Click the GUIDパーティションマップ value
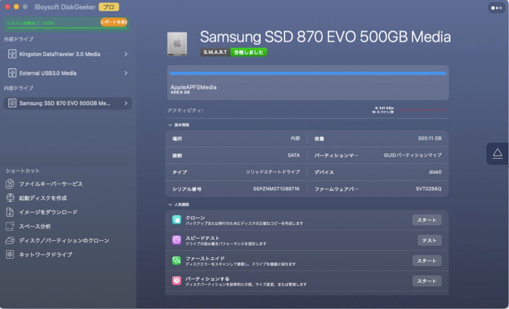 click(412, 156)
